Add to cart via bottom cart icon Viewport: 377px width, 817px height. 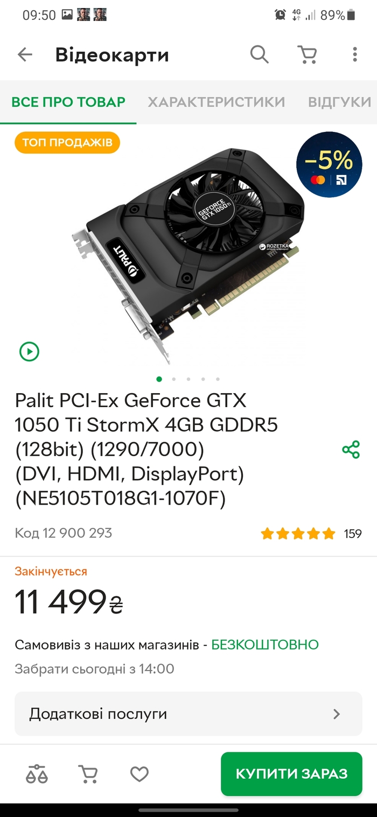(x=88, y=774)
